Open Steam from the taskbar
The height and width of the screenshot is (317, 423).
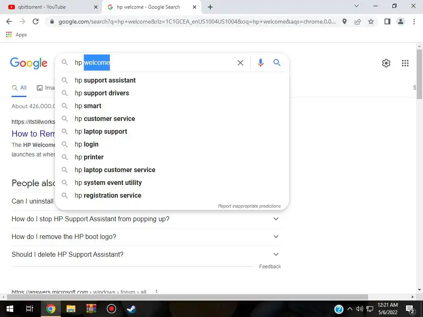pyautogui.click(x=131, y=308)
